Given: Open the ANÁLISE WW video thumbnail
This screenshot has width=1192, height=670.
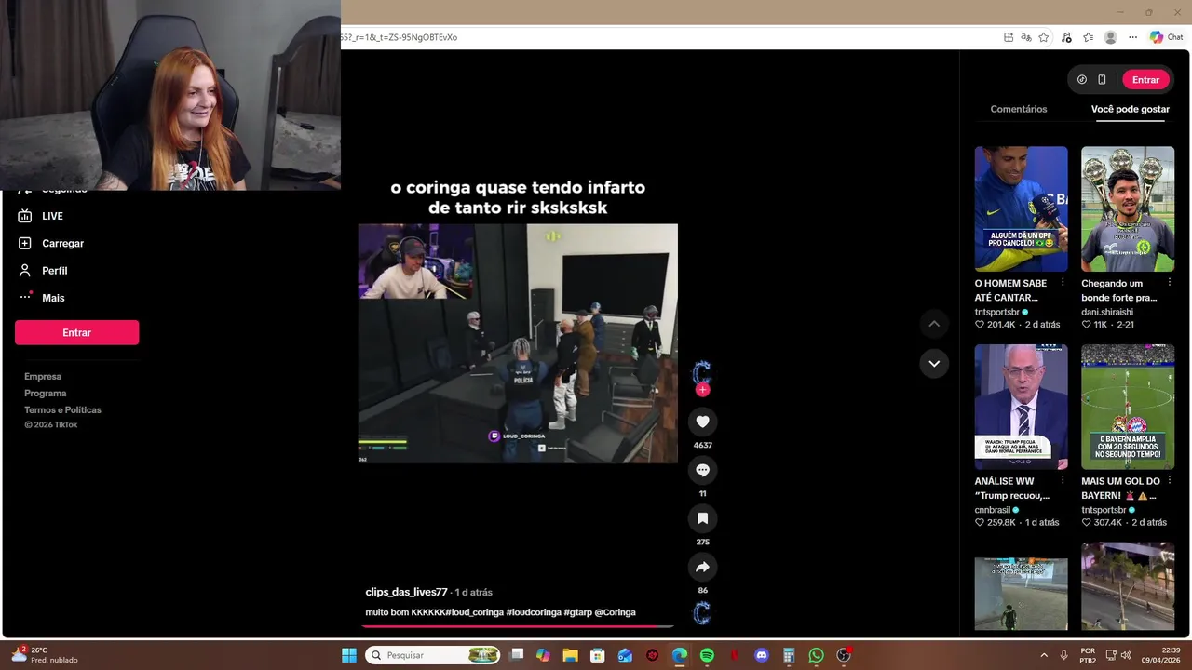Looking at the screenshot, I should tap(1021, 407).
